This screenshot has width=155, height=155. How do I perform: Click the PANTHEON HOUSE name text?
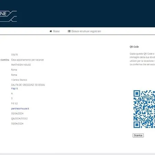click(x=21, y=65)
